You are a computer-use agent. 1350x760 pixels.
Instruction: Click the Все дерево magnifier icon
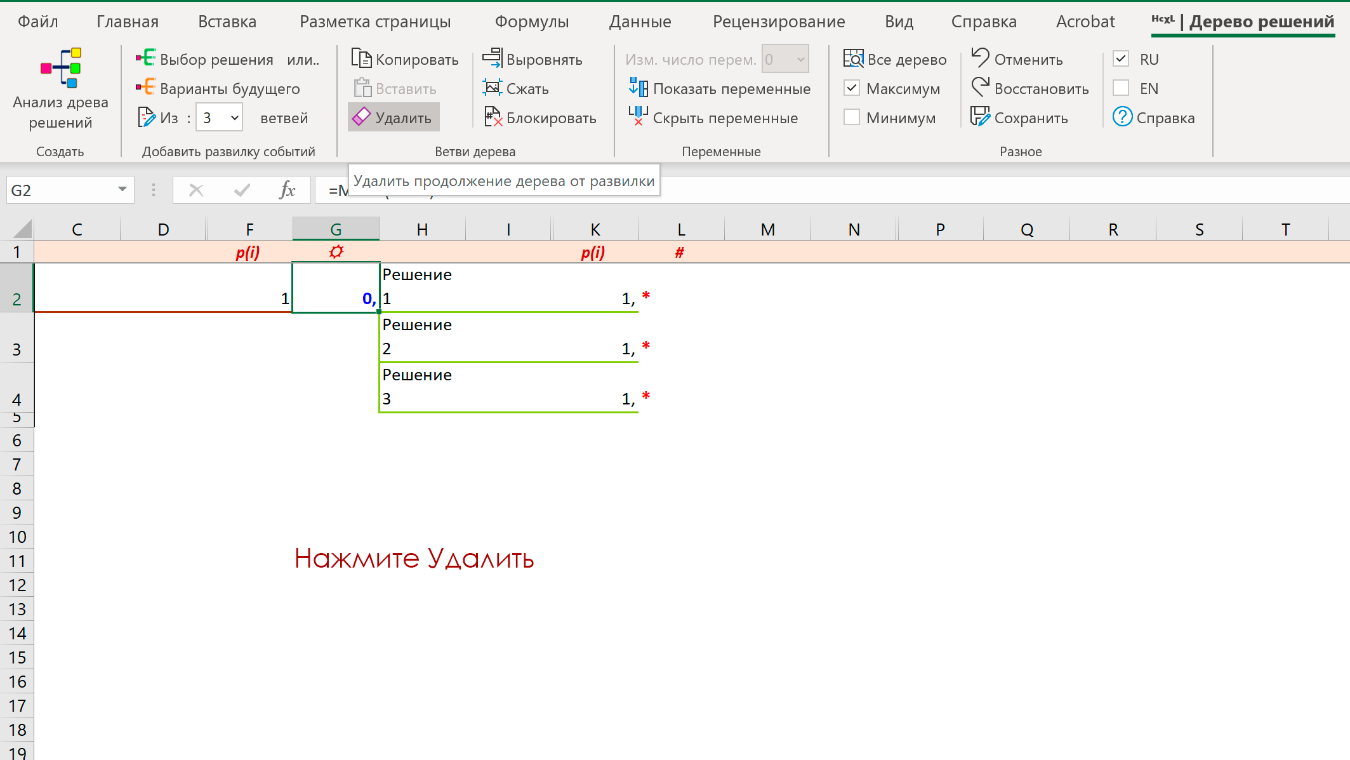point(854,58)
